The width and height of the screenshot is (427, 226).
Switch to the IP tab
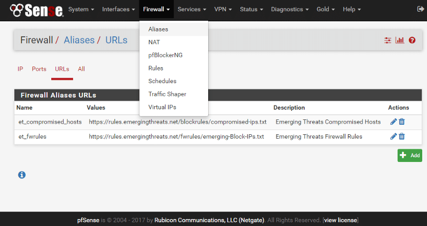coord(20,69)
